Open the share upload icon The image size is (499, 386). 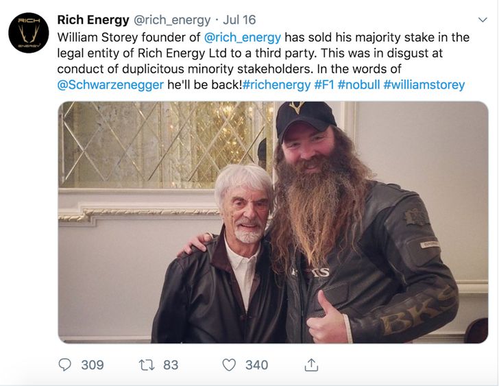[x=311, y=365]
